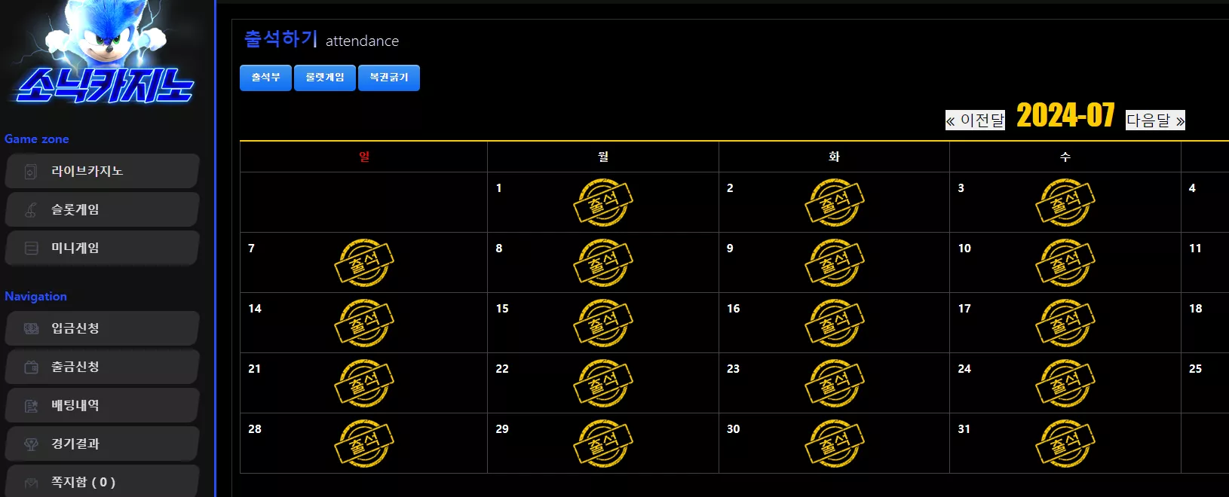Click the Sonic casino logo
The height and width of the screenshot is (497, 1229).
[105, 53]
